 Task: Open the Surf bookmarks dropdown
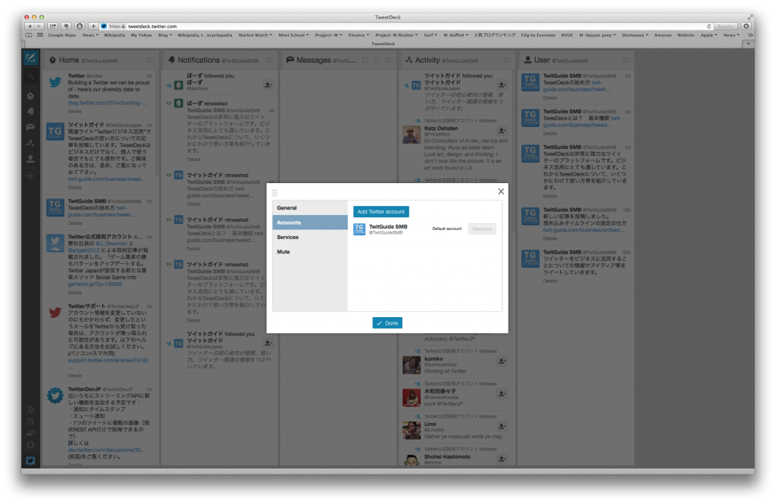[430, 35]
